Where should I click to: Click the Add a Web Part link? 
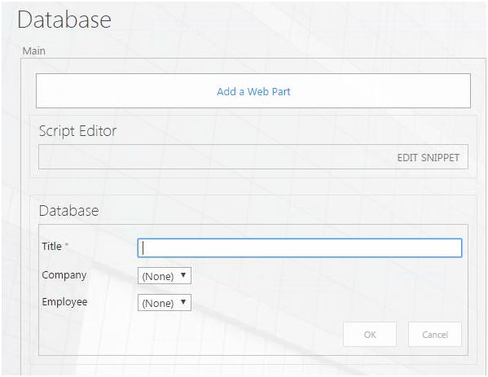[253, 91]
